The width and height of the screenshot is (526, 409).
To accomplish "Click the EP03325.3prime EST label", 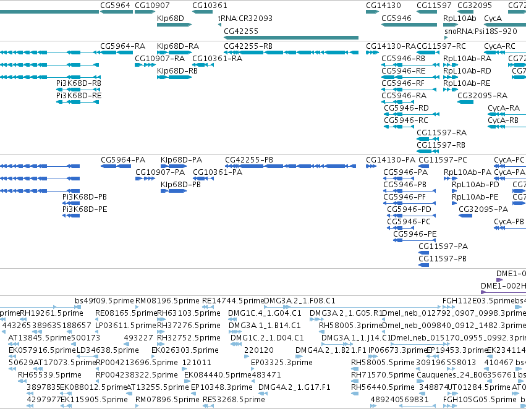I will pyautogui.click(x=282, y=363).
